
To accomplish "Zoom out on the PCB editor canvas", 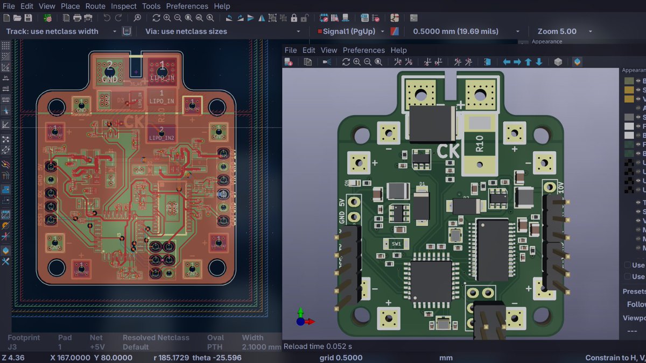I will 178,18.
